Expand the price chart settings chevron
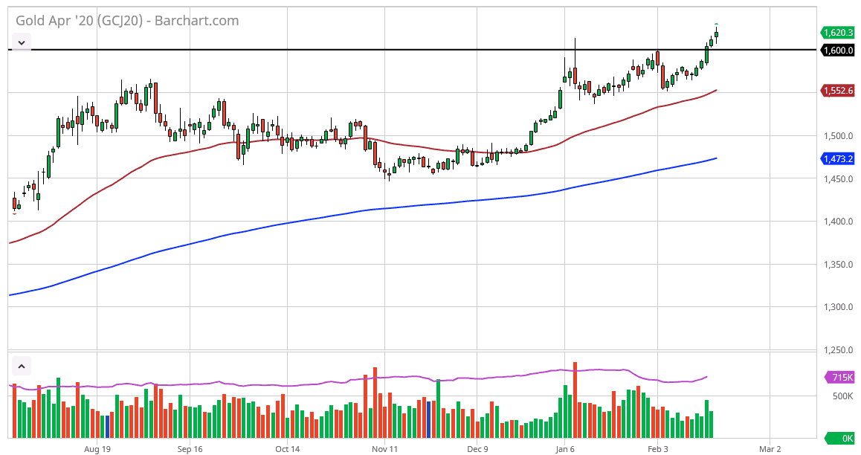Screen dimensions: 861x455 point(21,42)
